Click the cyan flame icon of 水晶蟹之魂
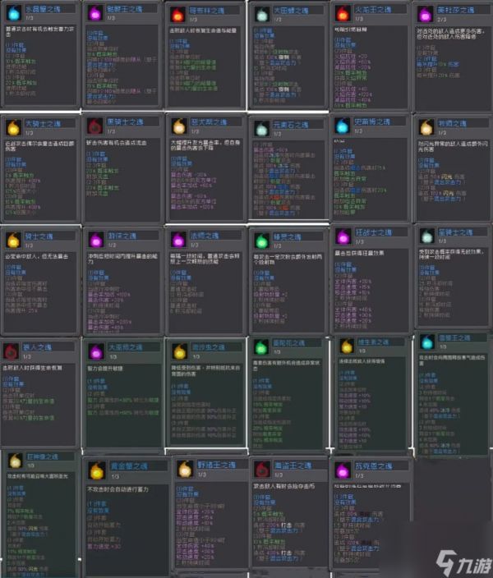Viewport: 493px width, 578px height. [x=14, y=13]
